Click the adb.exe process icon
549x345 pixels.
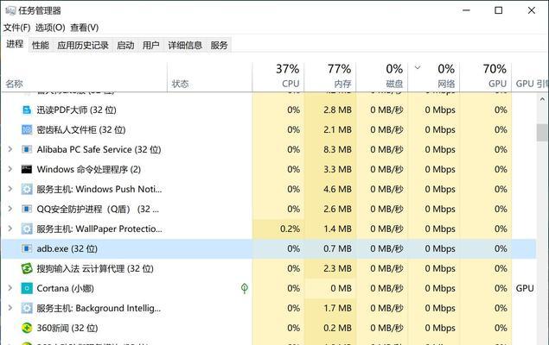(x=27, y=248)
